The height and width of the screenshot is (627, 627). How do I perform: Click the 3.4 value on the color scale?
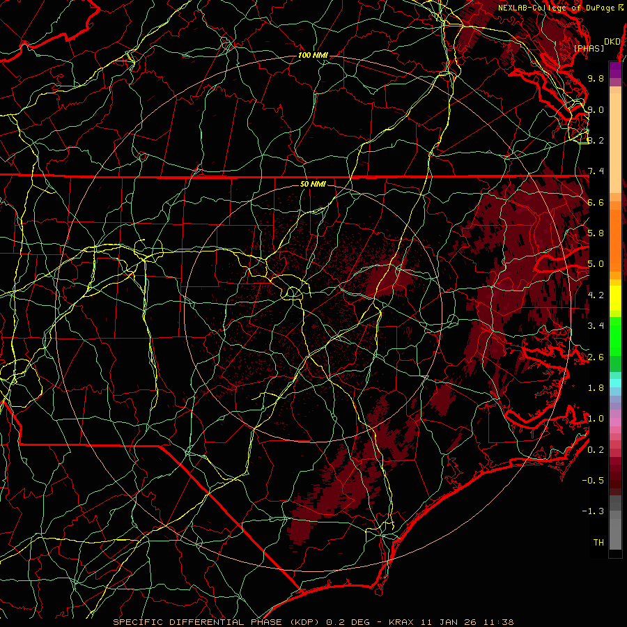point(596,326)
